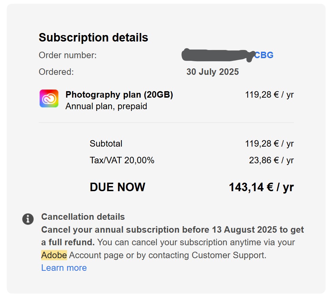
Task: Open the Learn more link
Action: pos(64,268)
